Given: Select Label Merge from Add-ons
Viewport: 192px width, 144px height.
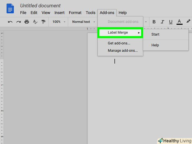Looking at the screenshot, I should click(x=120, y=33).
